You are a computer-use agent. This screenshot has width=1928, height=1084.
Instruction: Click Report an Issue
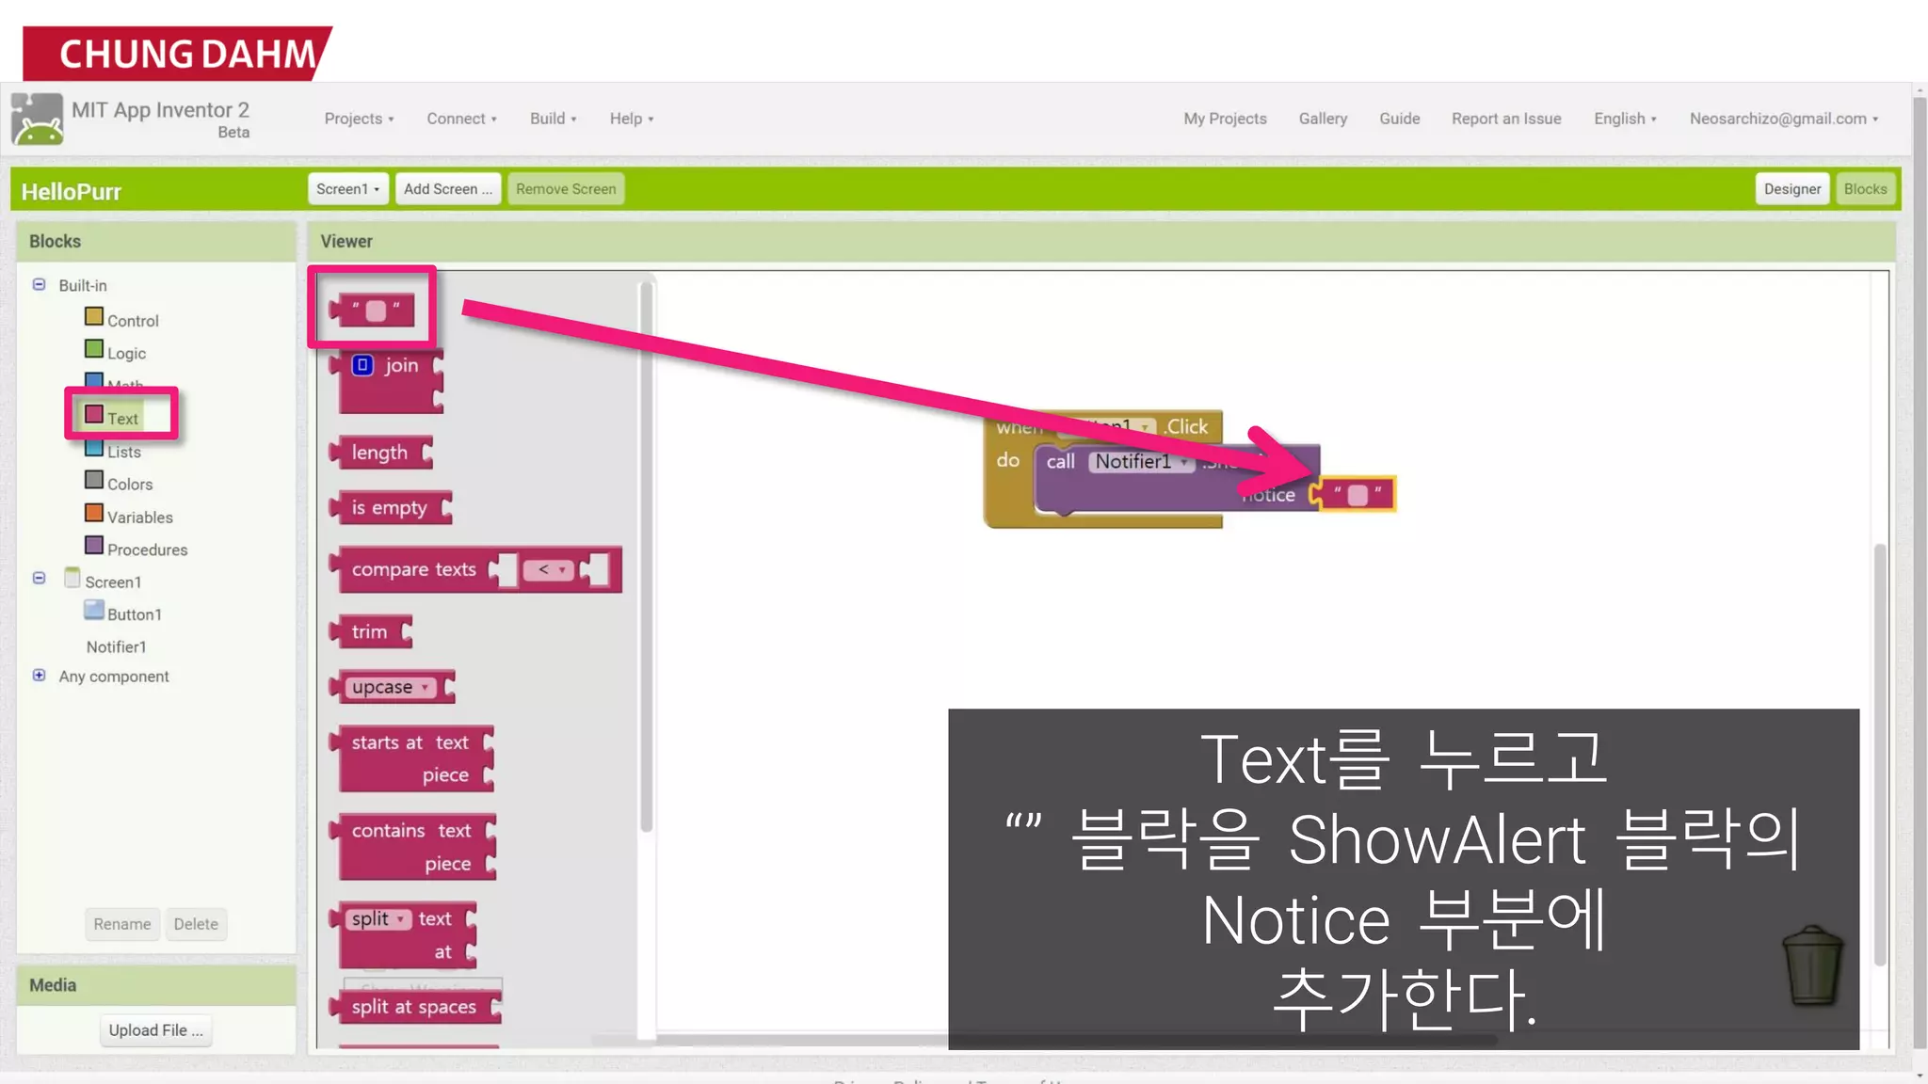coord(1506,119)
